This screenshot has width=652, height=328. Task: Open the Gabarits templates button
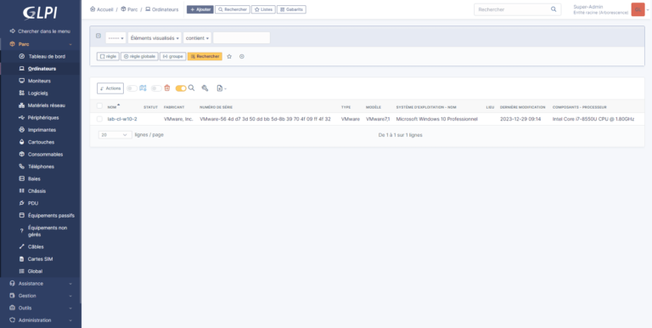(291, 9)
